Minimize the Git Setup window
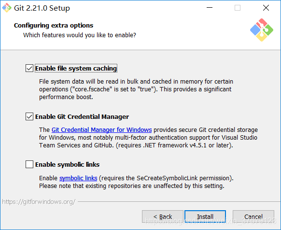This screenshot has height=230, width=281. tap(210, 8)
